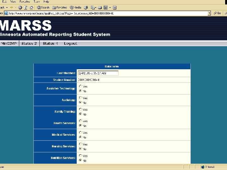Open the Status 2 navigation tab
Screen dimensions: 227x170
click(29, 43)
